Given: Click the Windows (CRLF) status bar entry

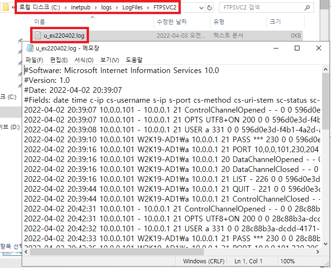Looking at the screenshot, I should [203, 261].
